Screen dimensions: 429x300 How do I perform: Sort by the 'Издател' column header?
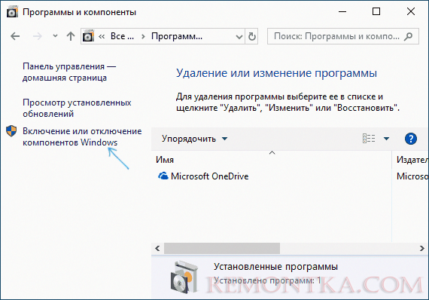click(412, 160)
